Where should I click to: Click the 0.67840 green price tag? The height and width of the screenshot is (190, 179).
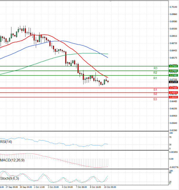[173, 66]
